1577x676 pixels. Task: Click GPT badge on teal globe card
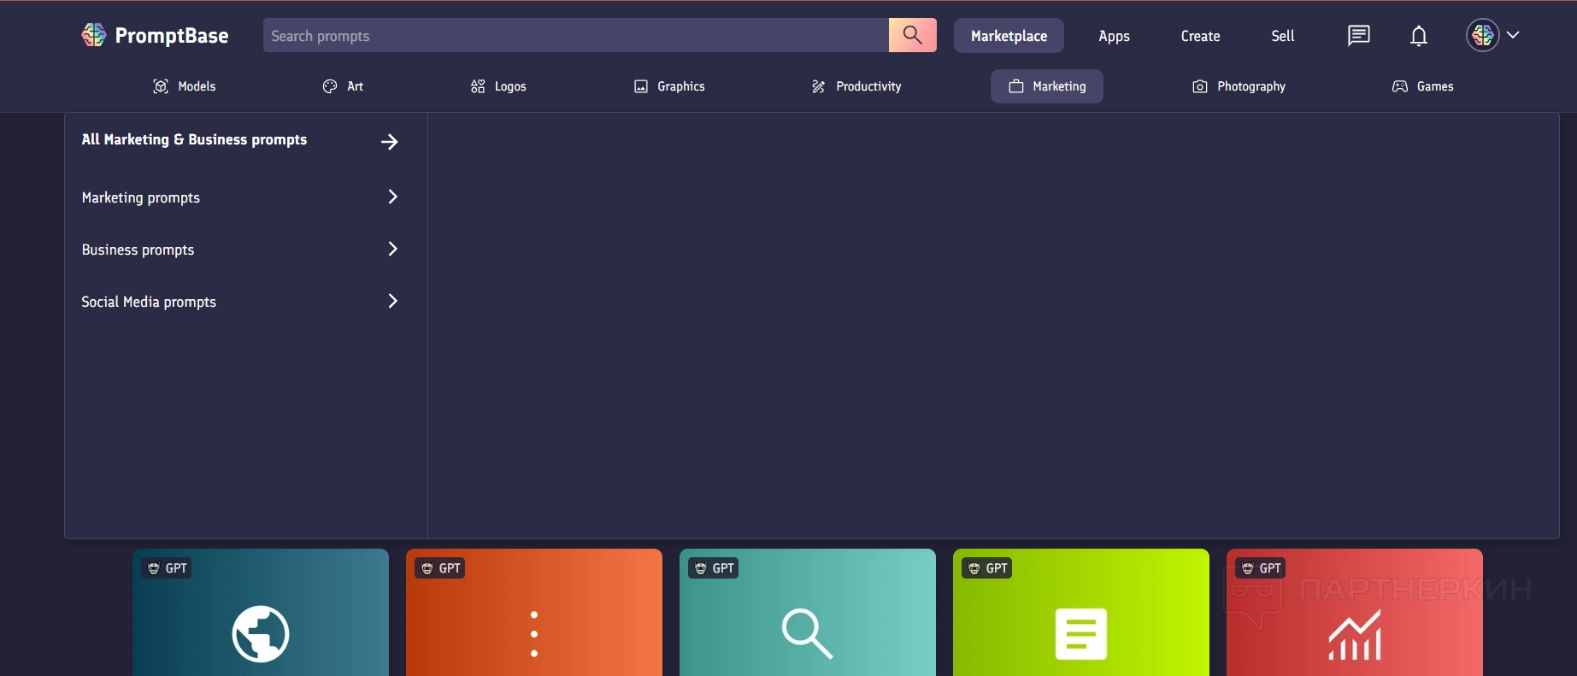point(167,568)
